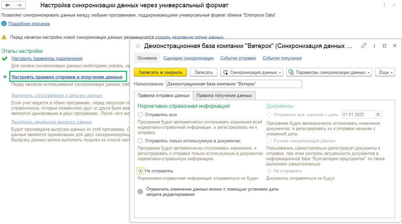
Task: Switch to Правила получения данных tab
Action: click(x=224, y=95)
